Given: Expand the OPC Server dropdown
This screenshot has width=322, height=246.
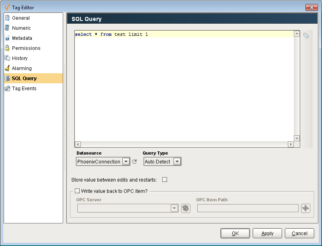Looking at the screenshot, I should tap(174, 208).
